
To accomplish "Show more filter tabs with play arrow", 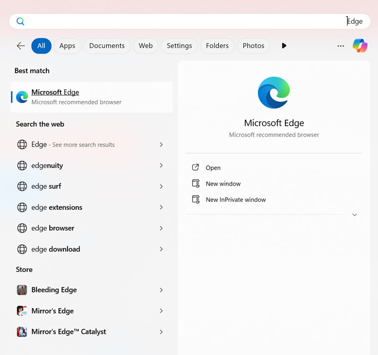I will 284,45.
